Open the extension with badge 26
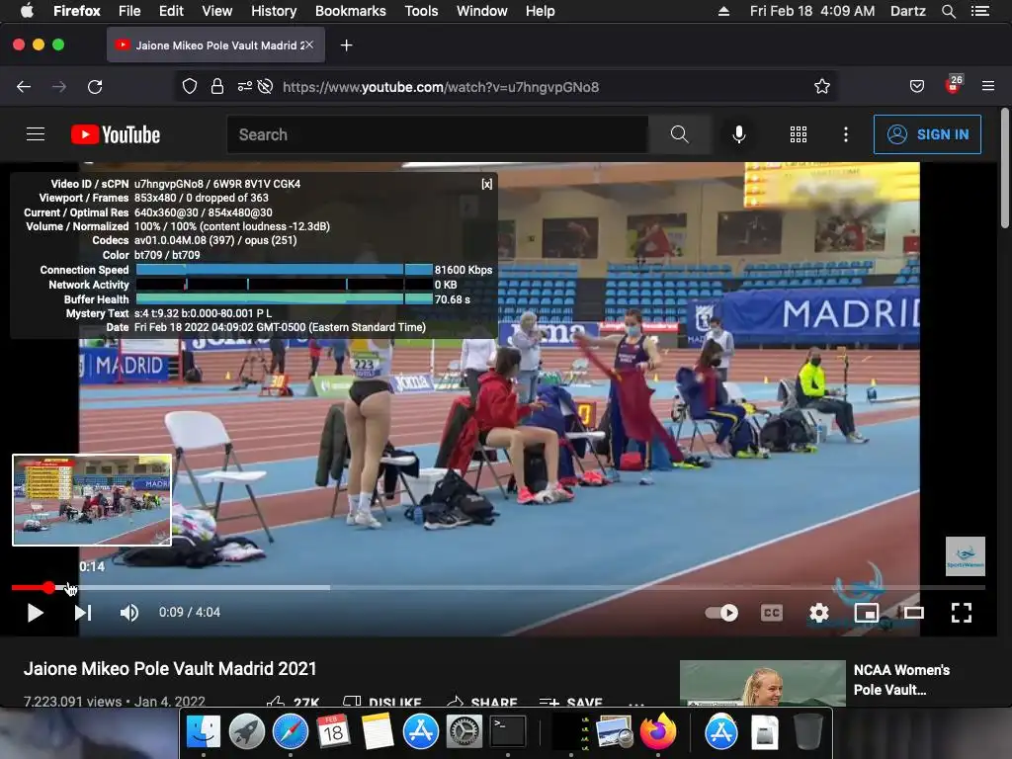 [x=954, y=84]
